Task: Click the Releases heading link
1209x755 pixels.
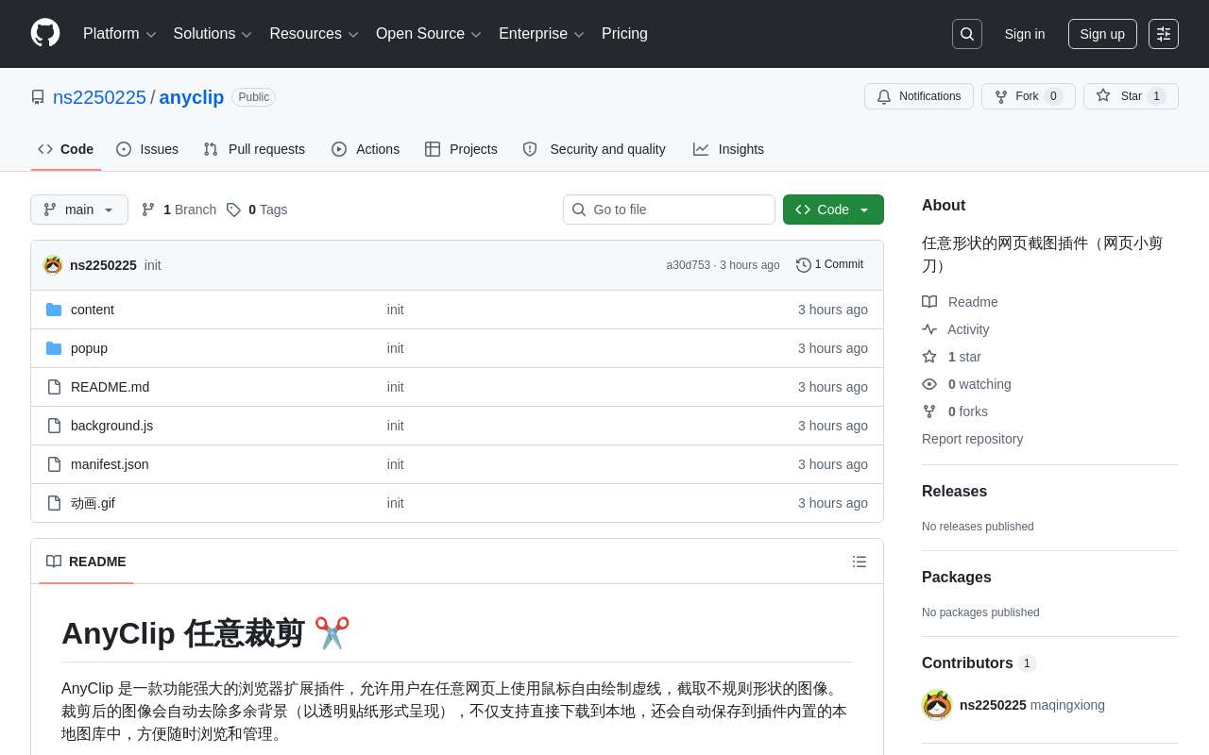Action: 954,492
